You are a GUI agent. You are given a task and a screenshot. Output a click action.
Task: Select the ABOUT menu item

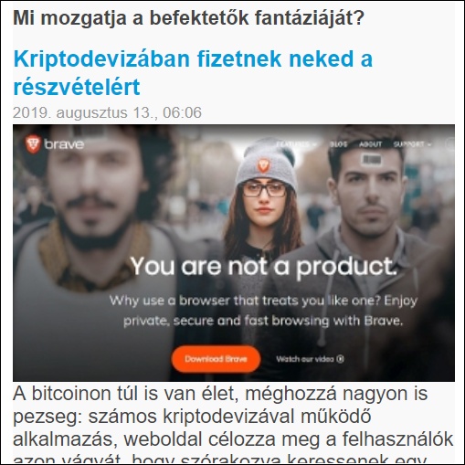[x=370, y=144]
